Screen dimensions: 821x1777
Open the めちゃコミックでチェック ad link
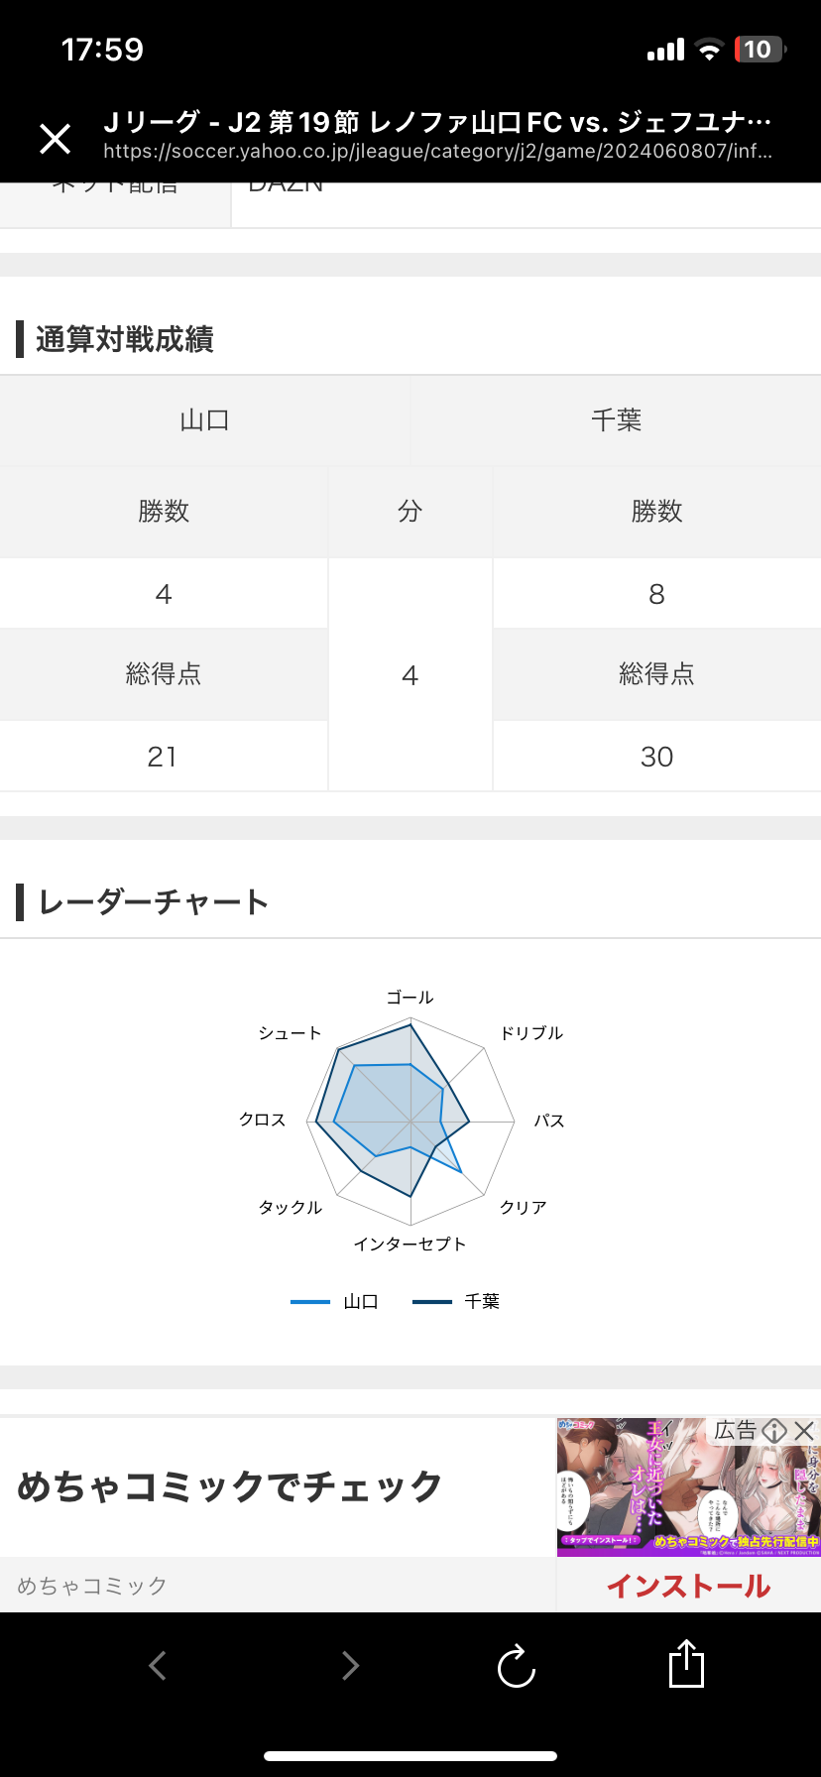pyautogui.click(x=229, y=1486)
